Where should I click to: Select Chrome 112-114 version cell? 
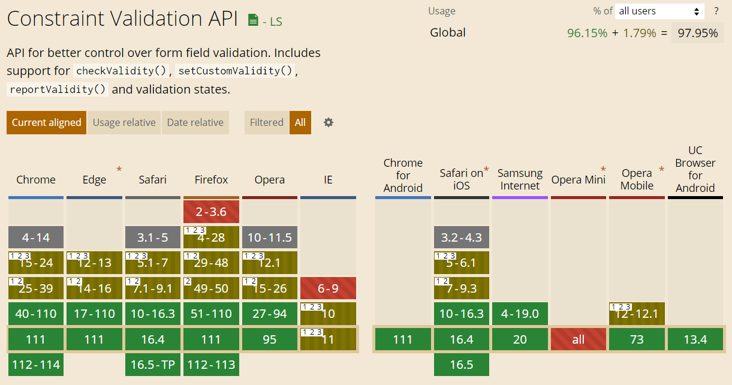[x=36, y=365]
